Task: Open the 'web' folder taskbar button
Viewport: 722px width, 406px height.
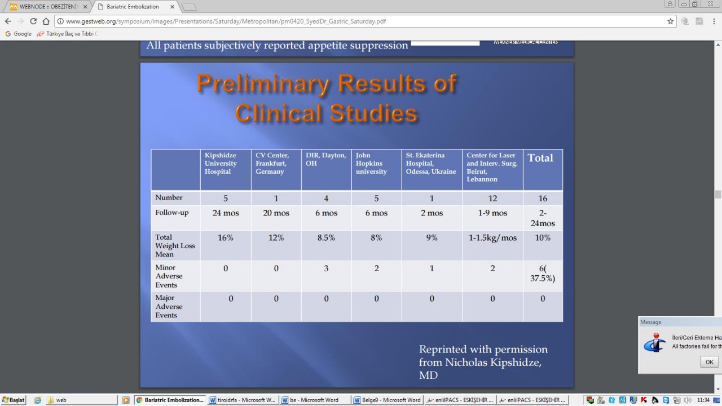Action: [x=83, y=400]
